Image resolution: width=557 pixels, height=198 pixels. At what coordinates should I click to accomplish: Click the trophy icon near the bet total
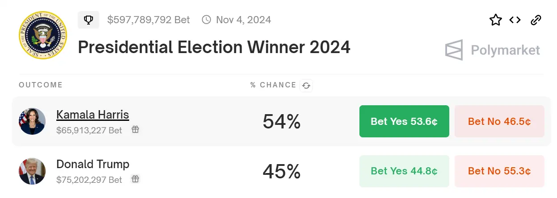[89, 20]
